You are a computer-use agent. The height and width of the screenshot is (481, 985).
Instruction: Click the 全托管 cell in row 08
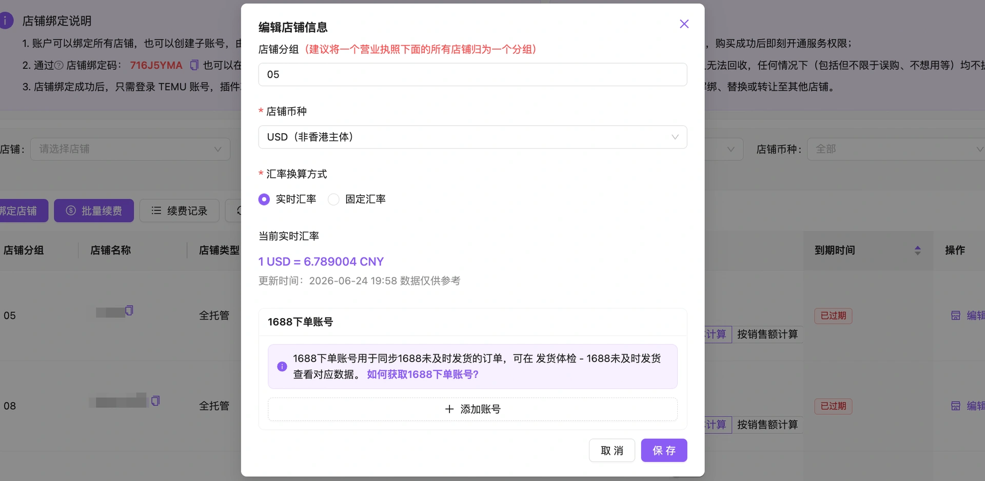tap(214, 406)
